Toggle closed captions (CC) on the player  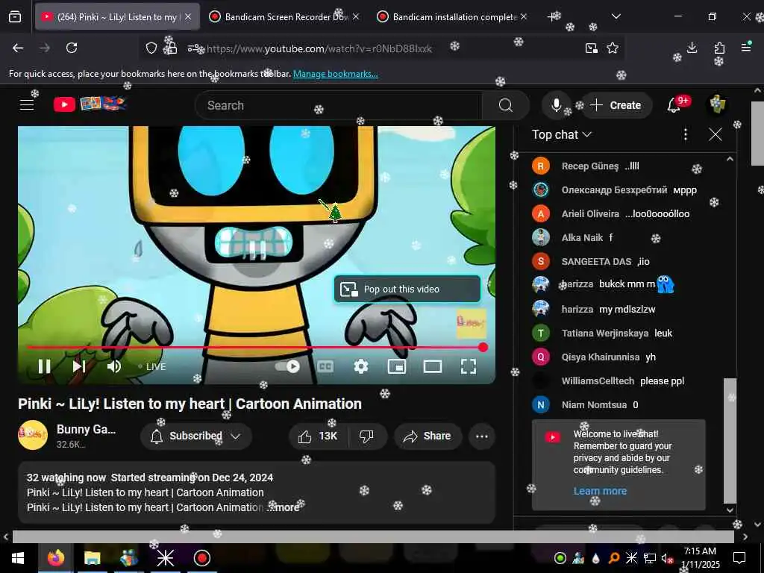click(325, 366)
